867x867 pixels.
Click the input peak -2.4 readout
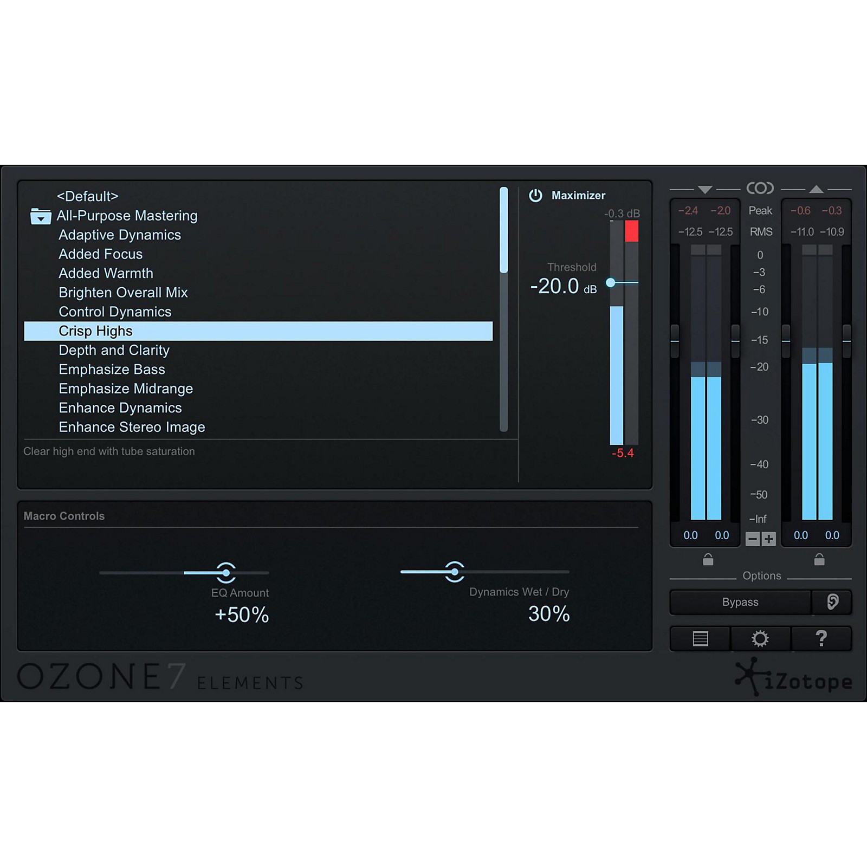688,211
